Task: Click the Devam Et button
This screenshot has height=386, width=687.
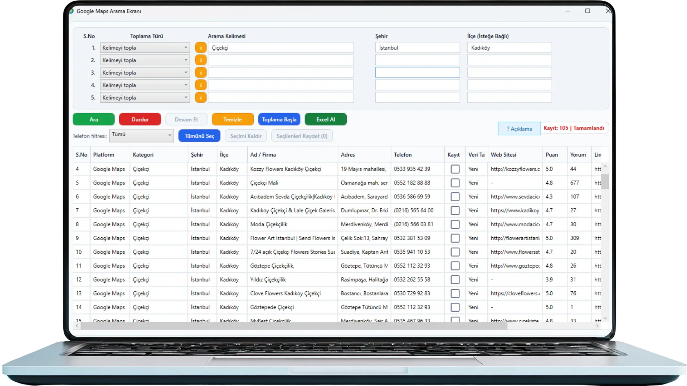Action: [186, 119]
